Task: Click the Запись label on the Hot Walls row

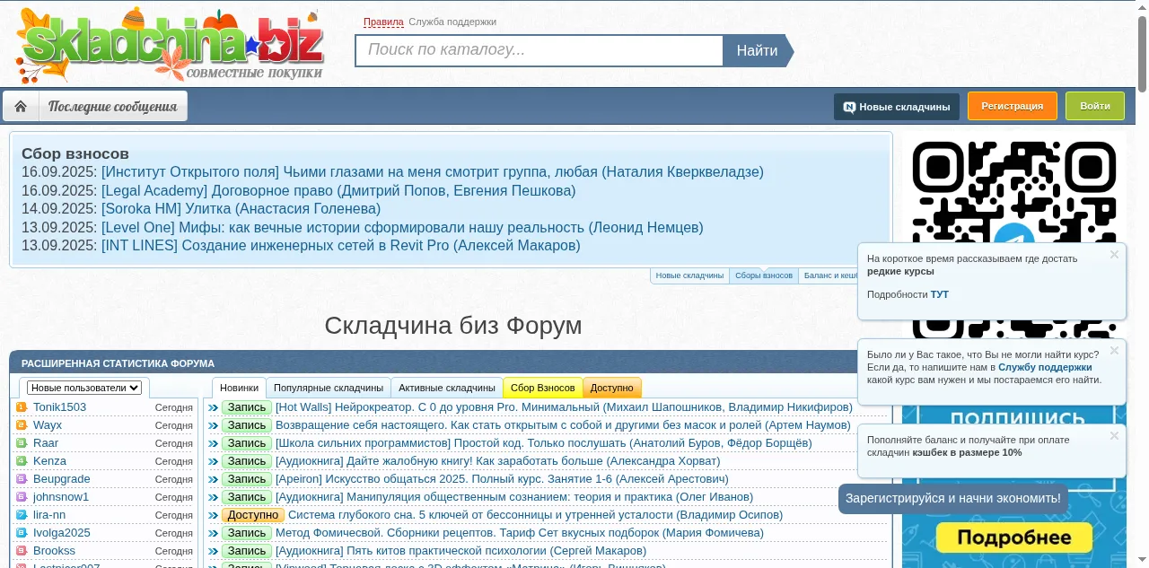Action: 247,407
